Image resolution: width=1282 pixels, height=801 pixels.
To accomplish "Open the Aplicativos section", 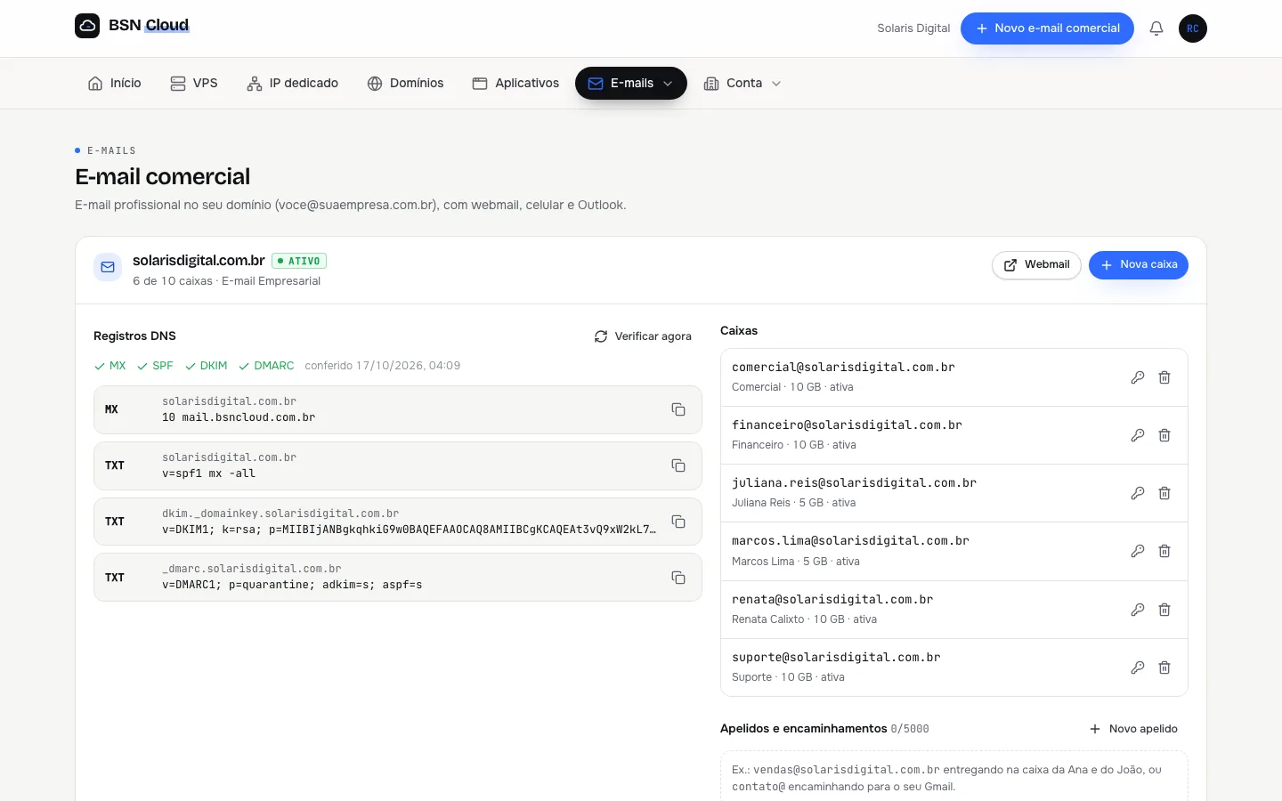I will pos(515,84).
